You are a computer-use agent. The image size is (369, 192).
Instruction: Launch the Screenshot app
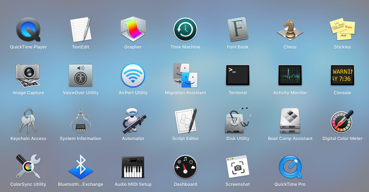[238, 167]
